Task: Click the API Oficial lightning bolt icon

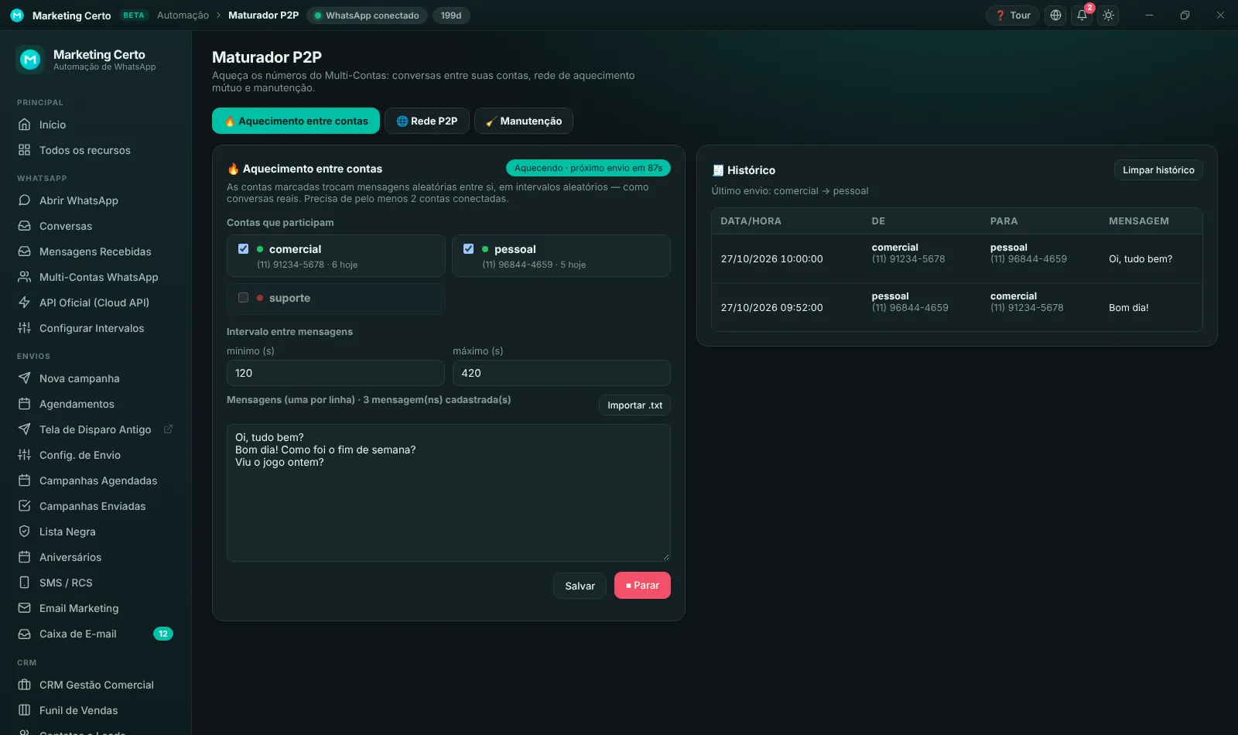Action: coord(25,303)
